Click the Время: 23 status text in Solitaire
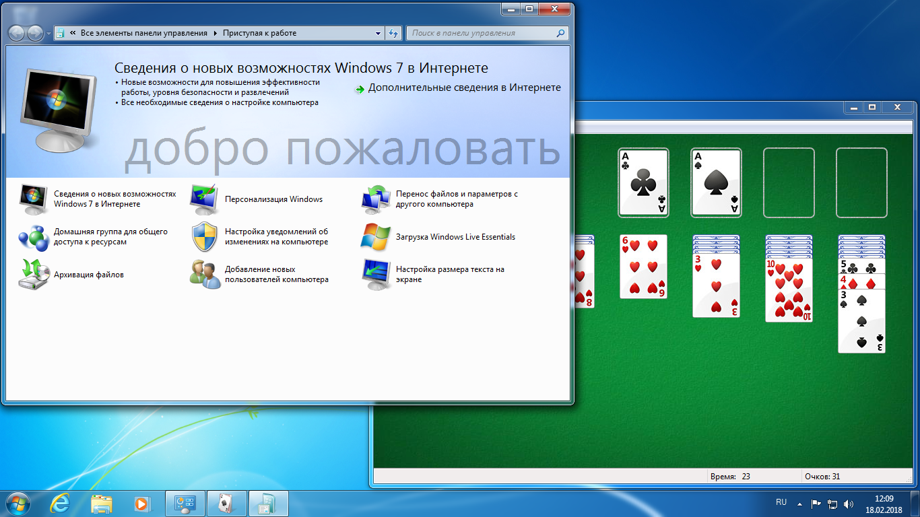The height and width of the screenshot is (517, 920). click(730, 477)
